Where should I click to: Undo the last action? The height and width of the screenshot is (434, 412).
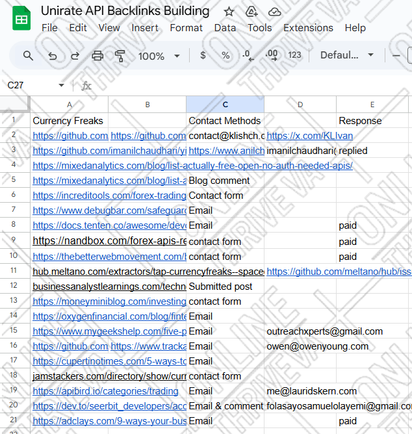coord(53,56)
